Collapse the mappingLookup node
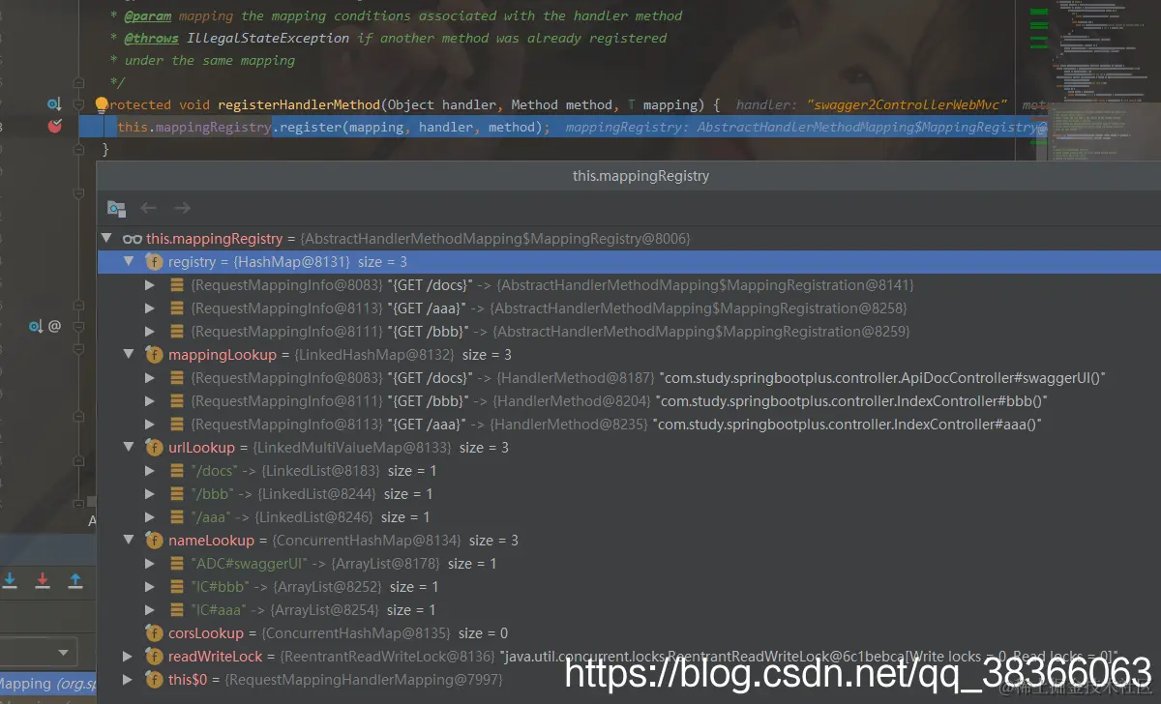Image resolution: width=1161 pixels, height=704 pixels. [x=128, y=355]
